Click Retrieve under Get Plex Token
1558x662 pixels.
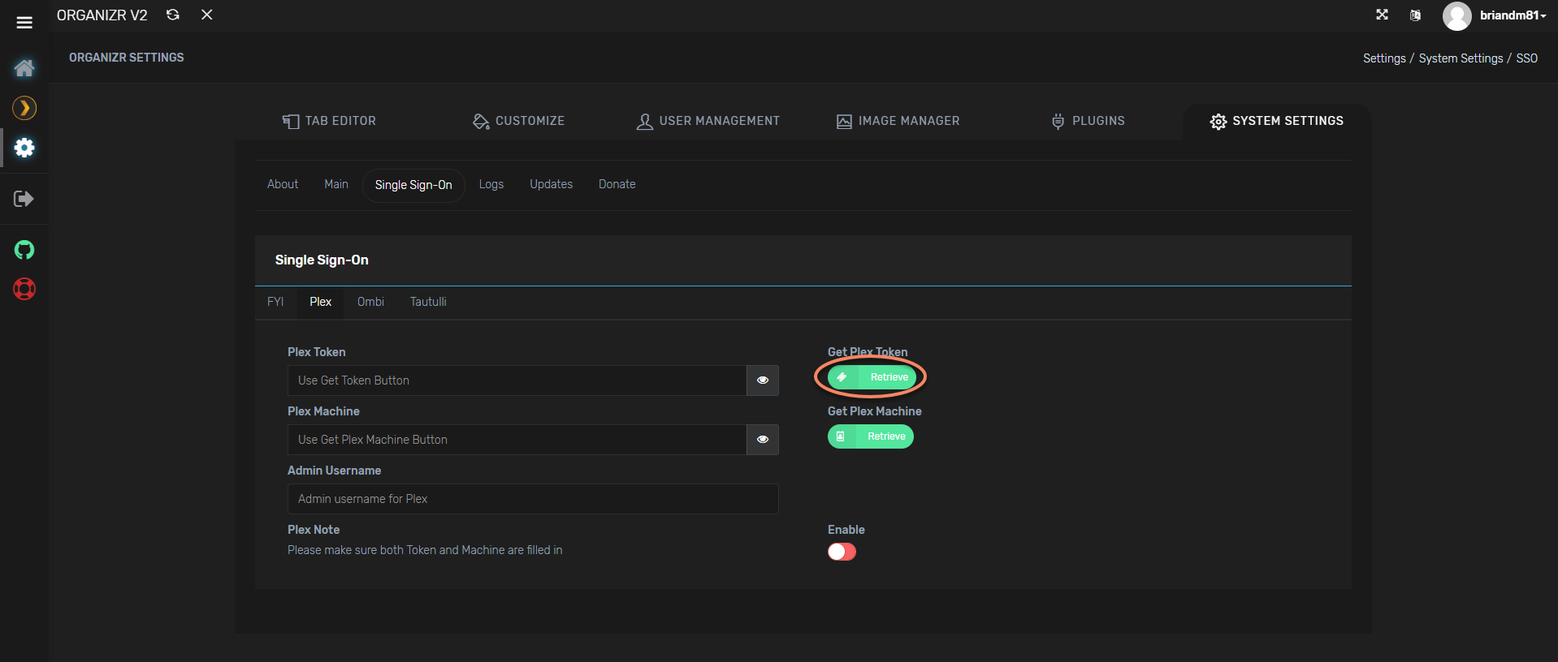[x=872, y=377]
